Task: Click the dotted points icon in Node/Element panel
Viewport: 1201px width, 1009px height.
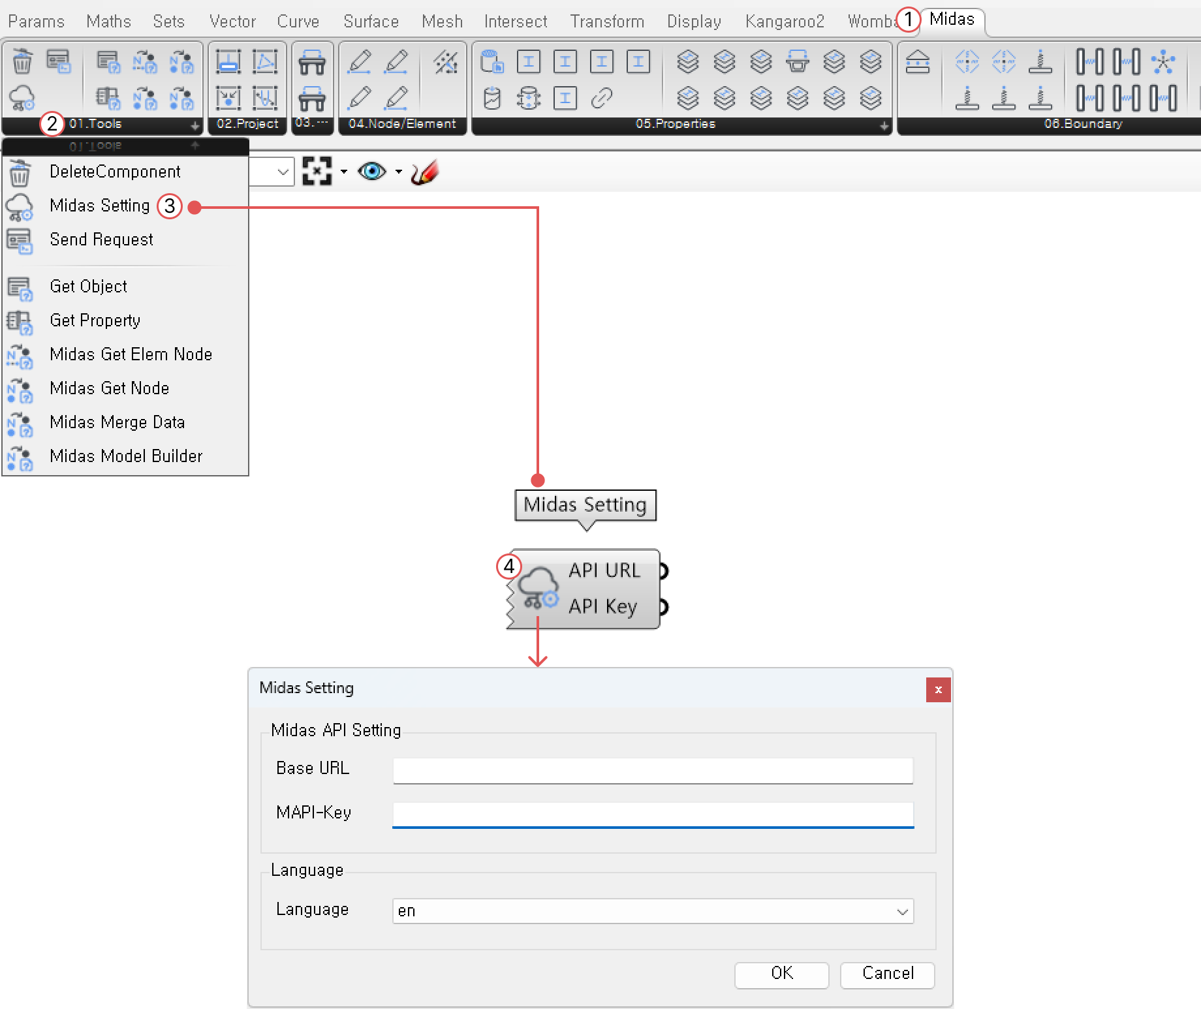Action: click(x=446, y=61)
